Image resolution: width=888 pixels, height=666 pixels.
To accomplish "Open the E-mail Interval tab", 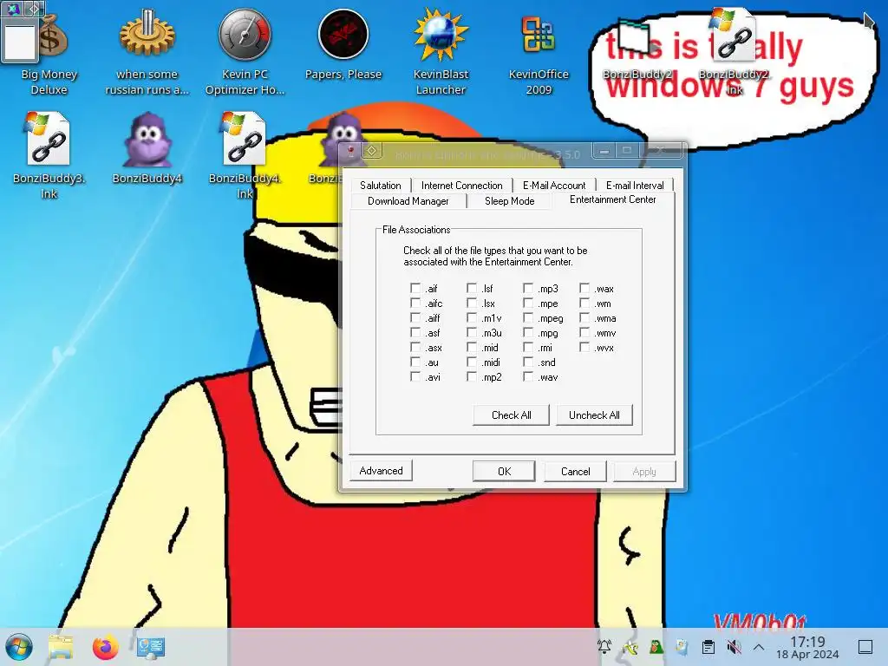I will (x=634, y=186).
